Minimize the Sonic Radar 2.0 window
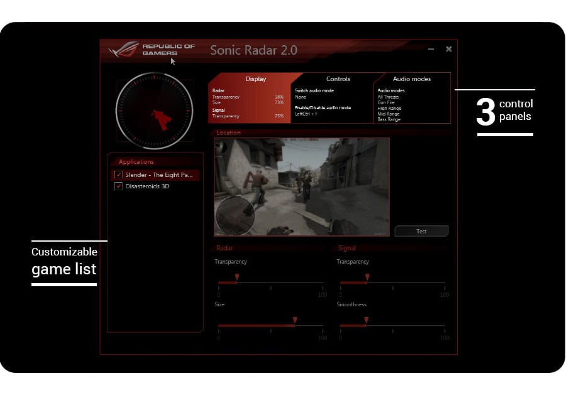 tap(431, 49)
